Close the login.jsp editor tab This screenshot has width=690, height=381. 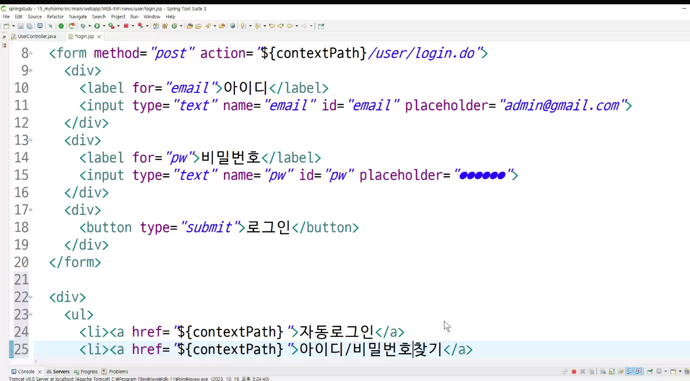(x=99, y=37)
